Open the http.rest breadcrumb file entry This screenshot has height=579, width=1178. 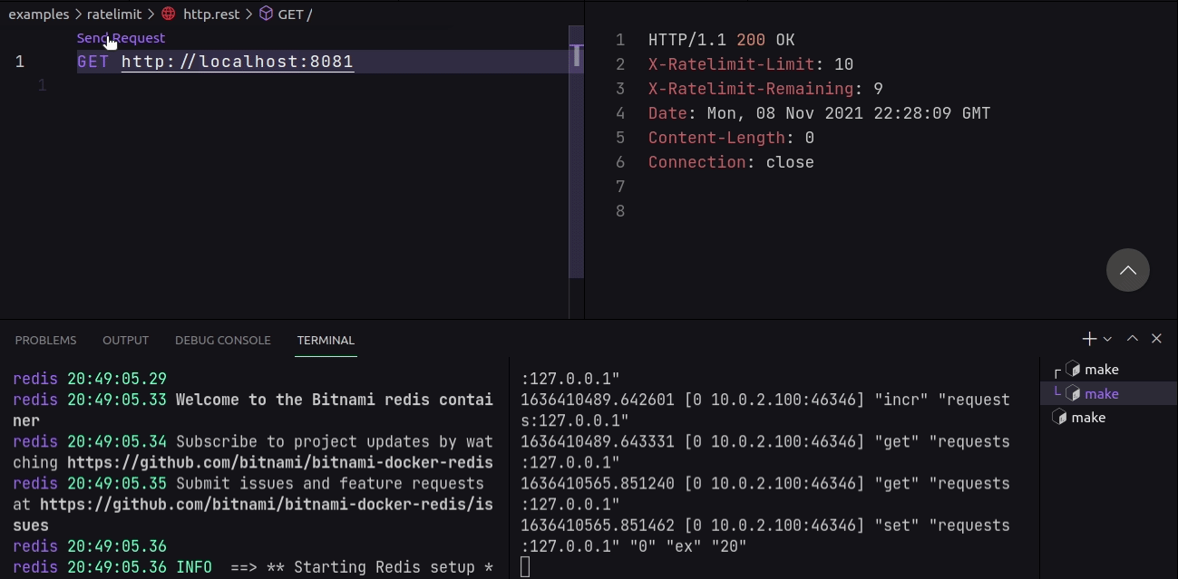tap(211, 14)
